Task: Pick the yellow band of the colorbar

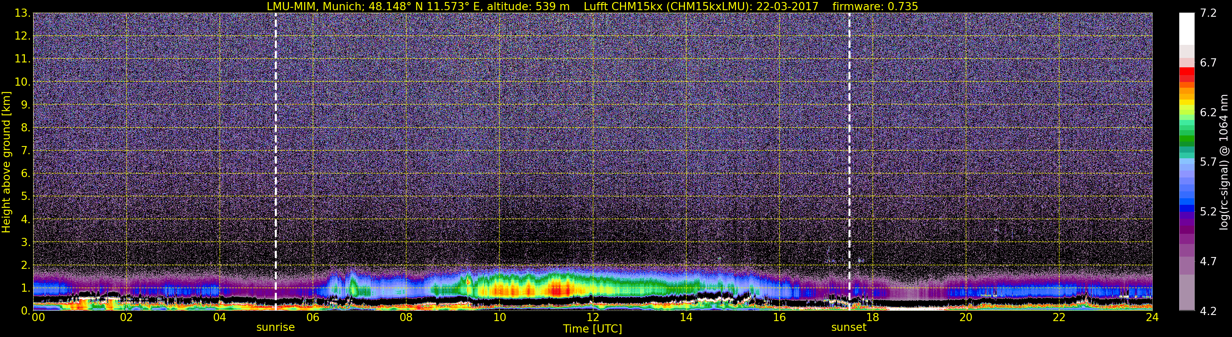Action: [1187, 102]
